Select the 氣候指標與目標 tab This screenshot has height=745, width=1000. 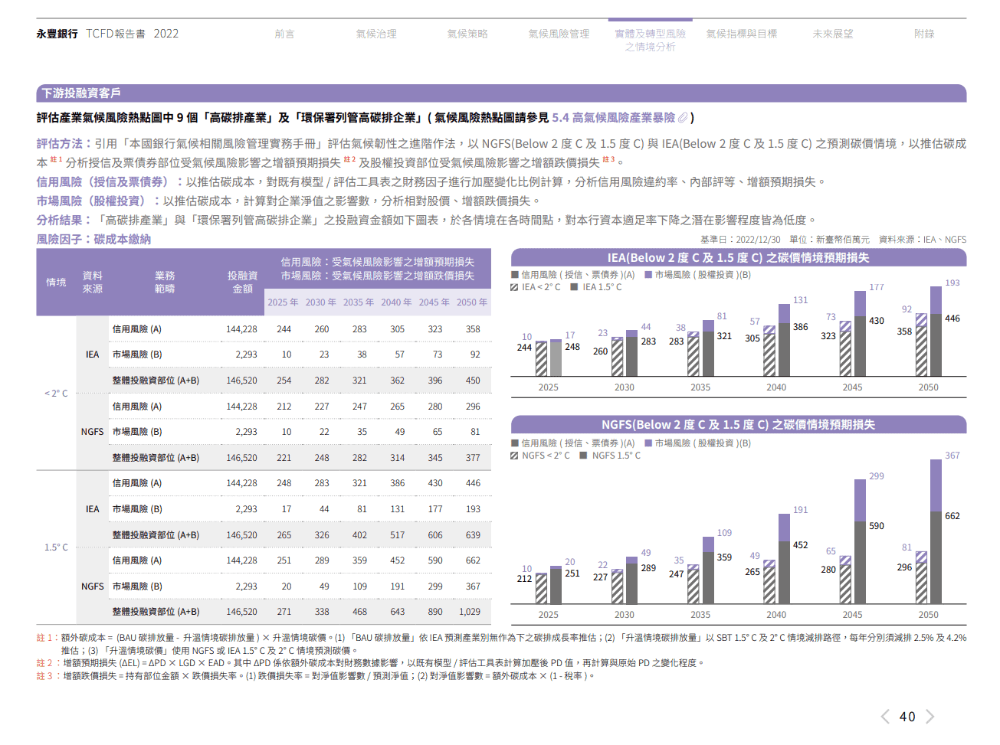[741, 34]
